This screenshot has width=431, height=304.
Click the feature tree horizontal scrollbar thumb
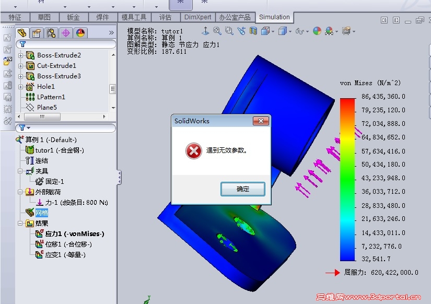coord(42,117)
